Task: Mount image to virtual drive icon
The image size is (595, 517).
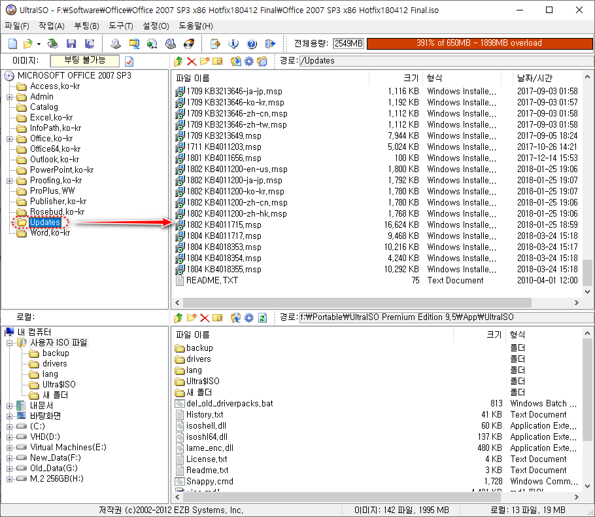Action: [x=171, y=44]
